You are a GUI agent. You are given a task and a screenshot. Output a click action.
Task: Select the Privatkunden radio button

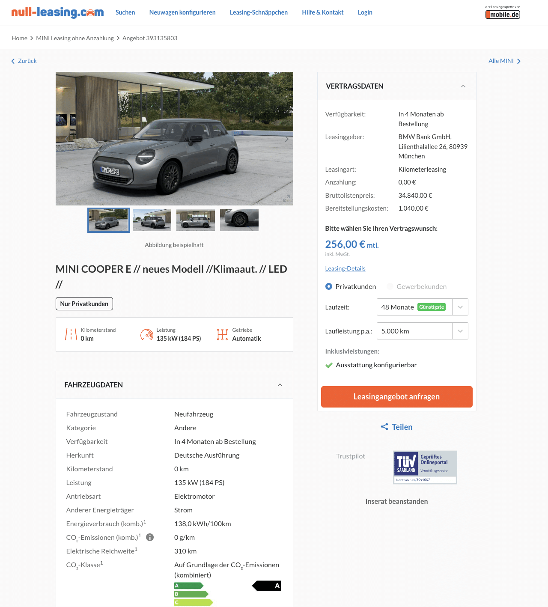pos(329,286)
